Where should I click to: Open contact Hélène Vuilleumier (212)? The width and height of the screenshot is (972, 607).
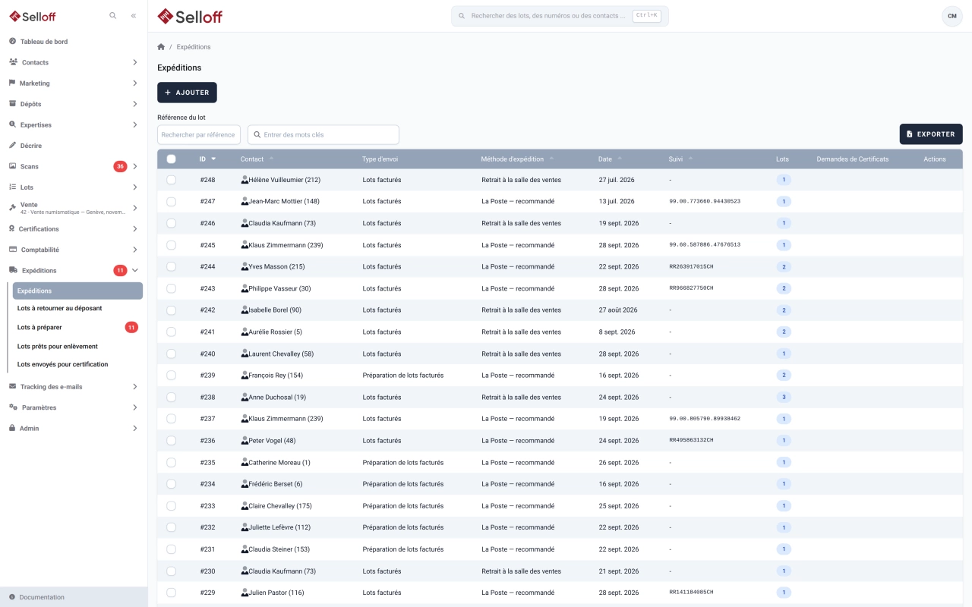284,180
